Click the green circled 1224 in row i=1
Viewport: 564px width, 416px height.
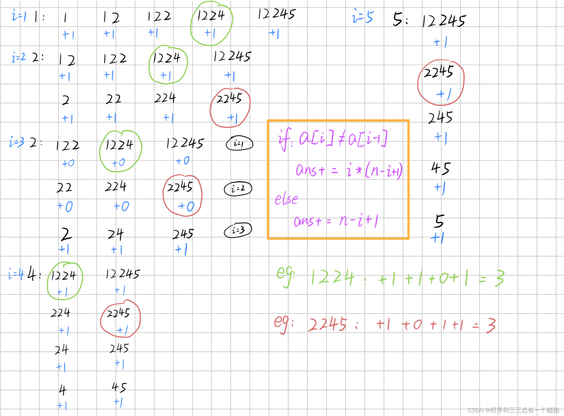[211, 19]
